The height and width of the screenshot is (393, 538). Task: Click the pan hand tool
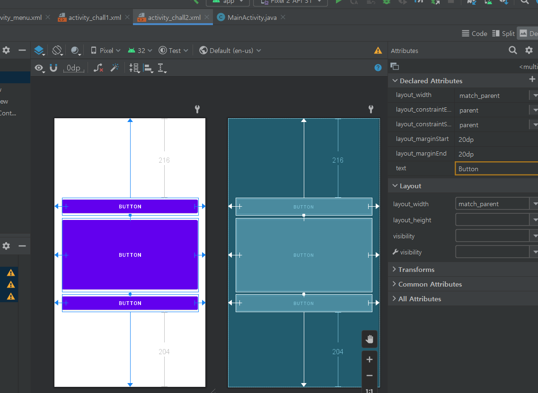pos(369,339)
